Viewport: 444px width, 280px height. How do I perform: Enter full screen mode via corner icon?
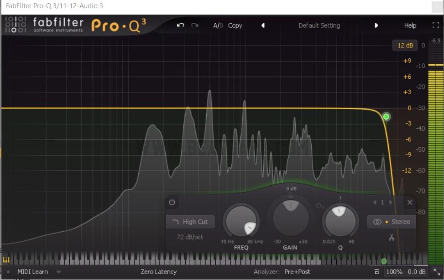click(435, 25)
